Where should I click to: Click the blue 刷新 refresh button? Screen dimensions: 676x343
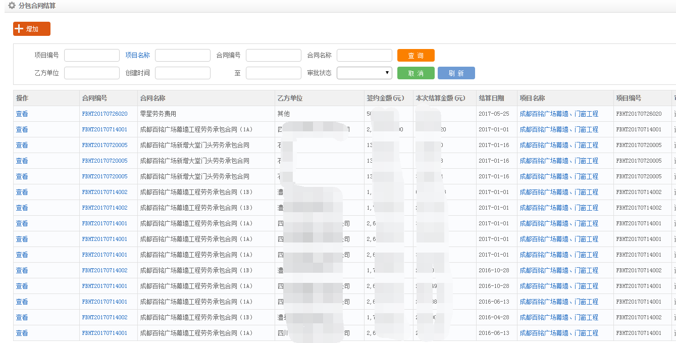[x=456, y=73]
